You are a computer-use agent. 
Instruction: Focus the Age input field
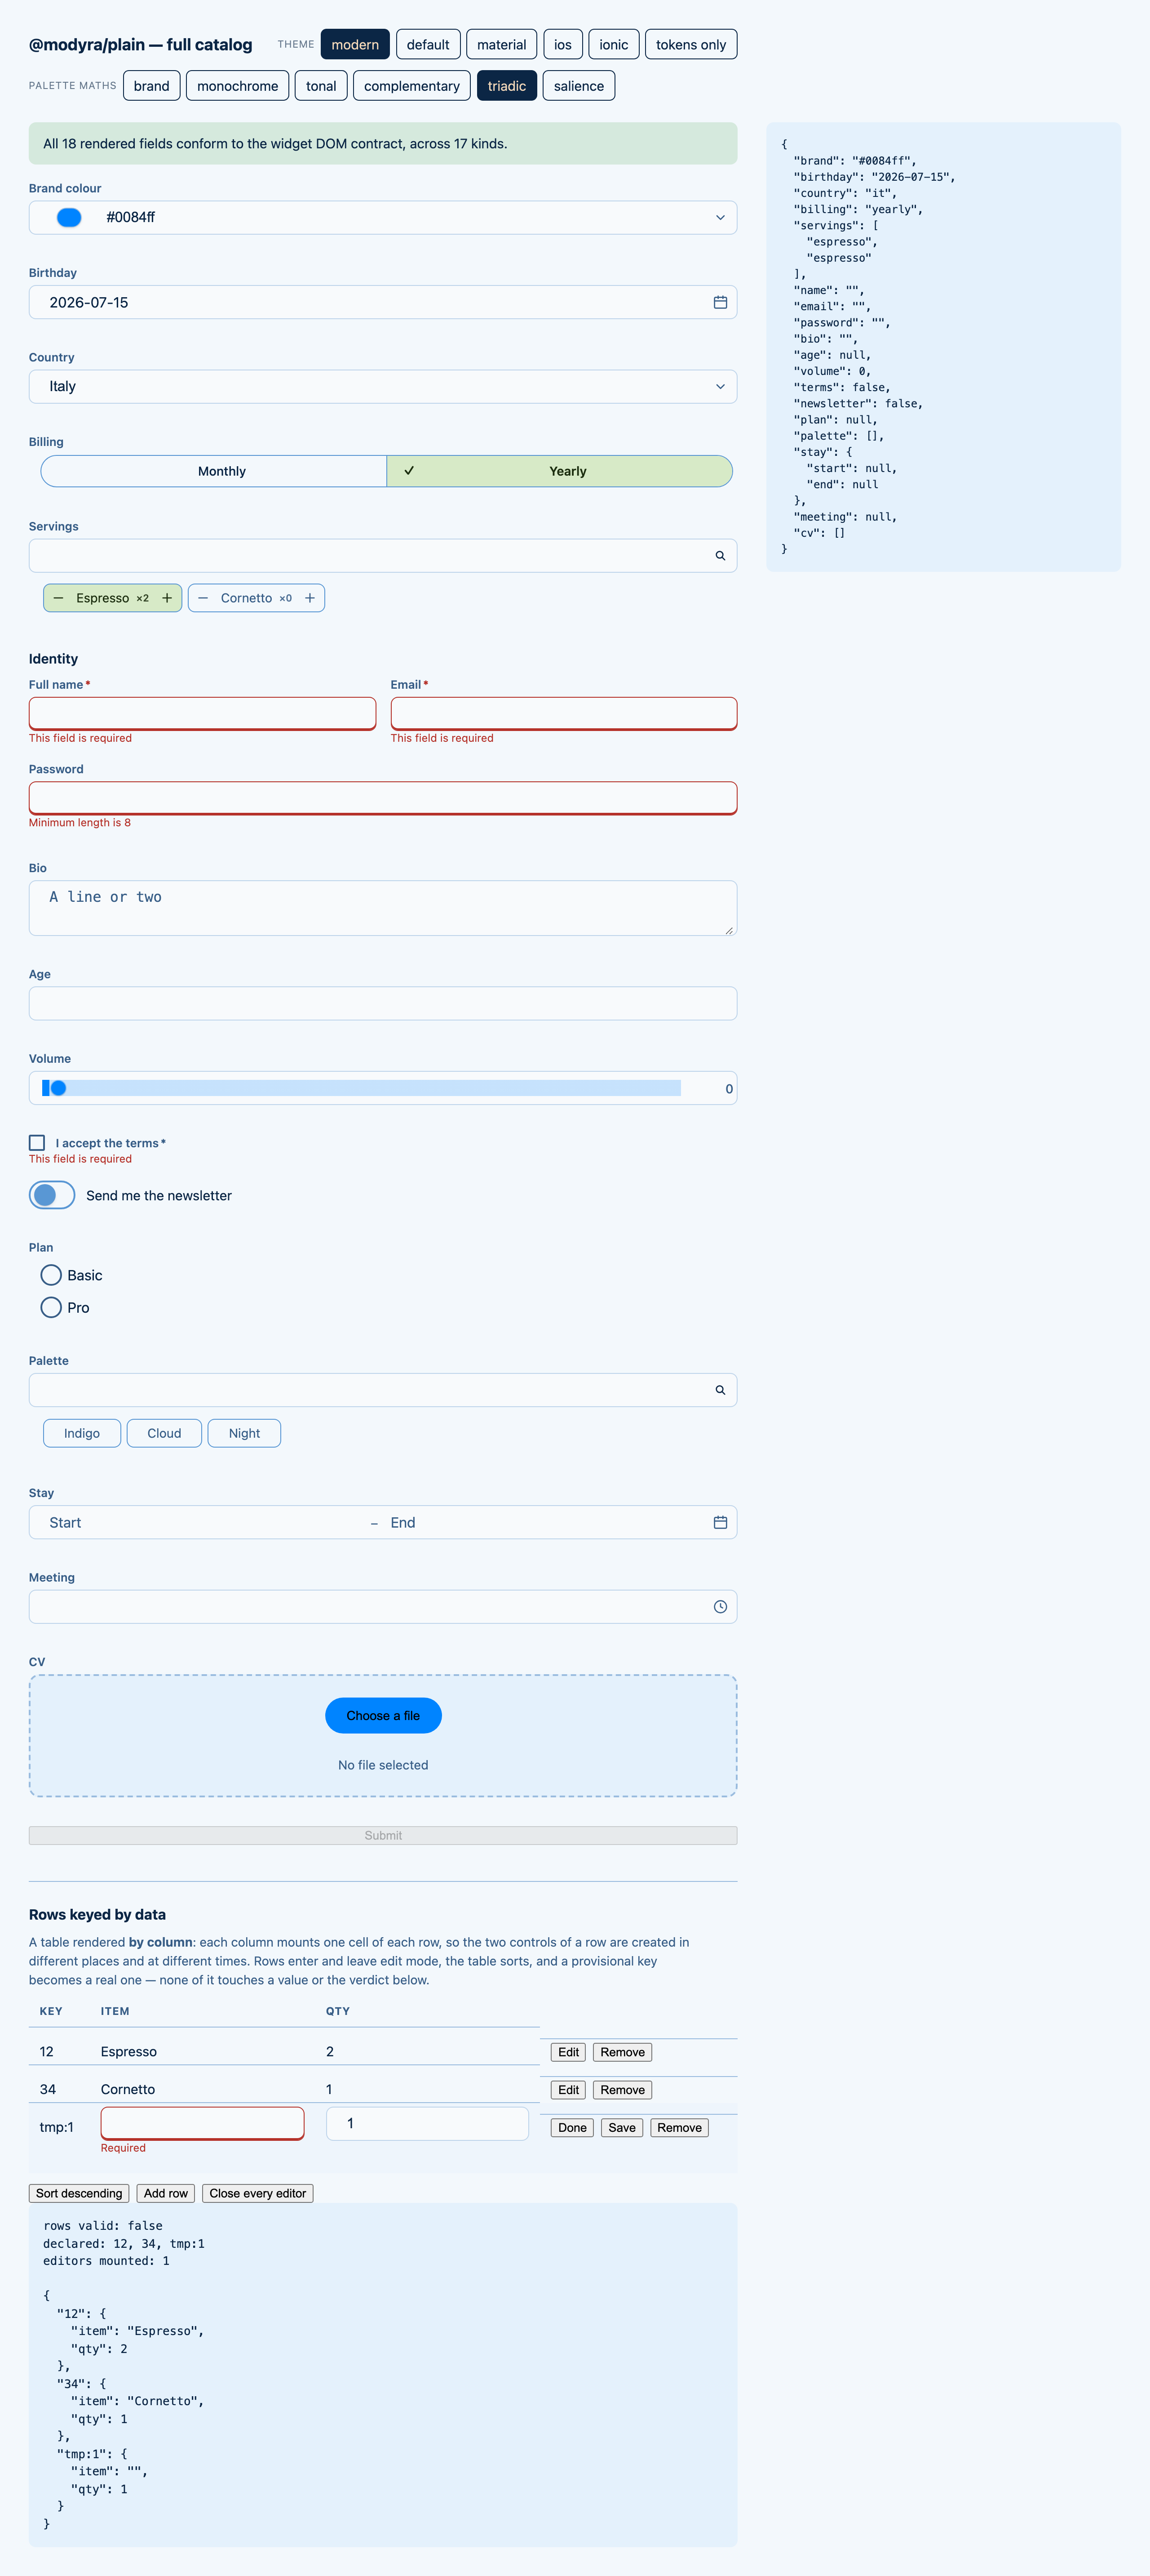tap(383, 1003)
